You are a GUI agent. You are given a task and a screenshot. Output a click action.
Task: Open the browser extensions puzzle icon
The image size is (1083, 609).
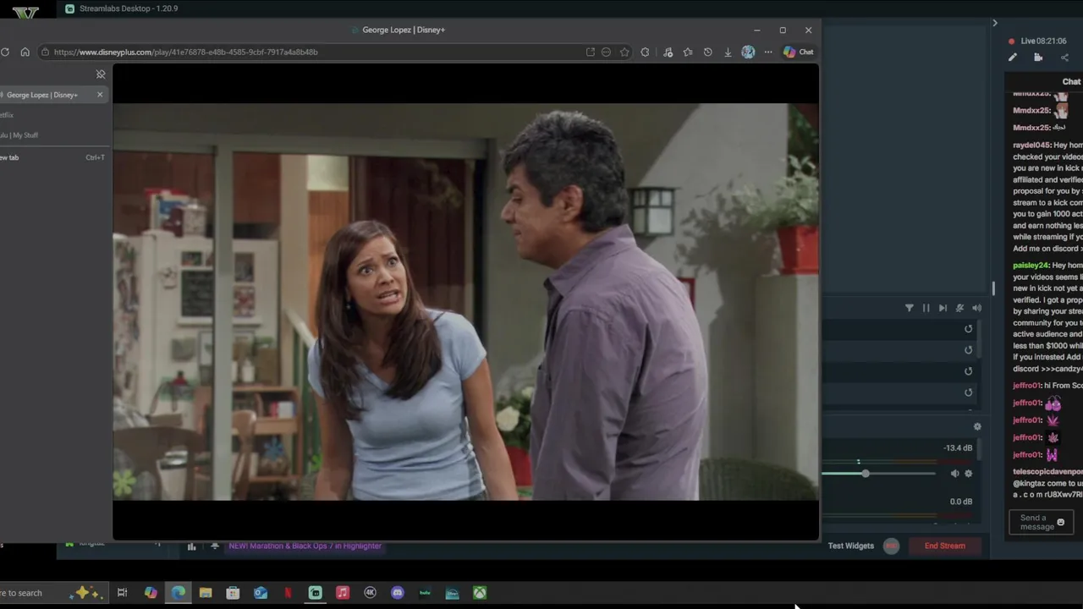click(x=645, y=52)
